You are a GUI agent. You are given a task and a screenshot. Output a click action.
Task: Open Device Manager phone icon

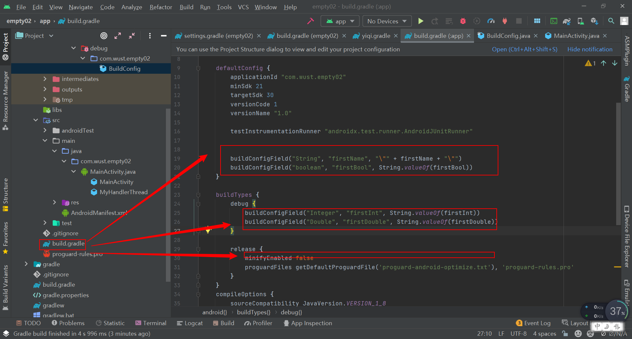click(x=580, y=21)
